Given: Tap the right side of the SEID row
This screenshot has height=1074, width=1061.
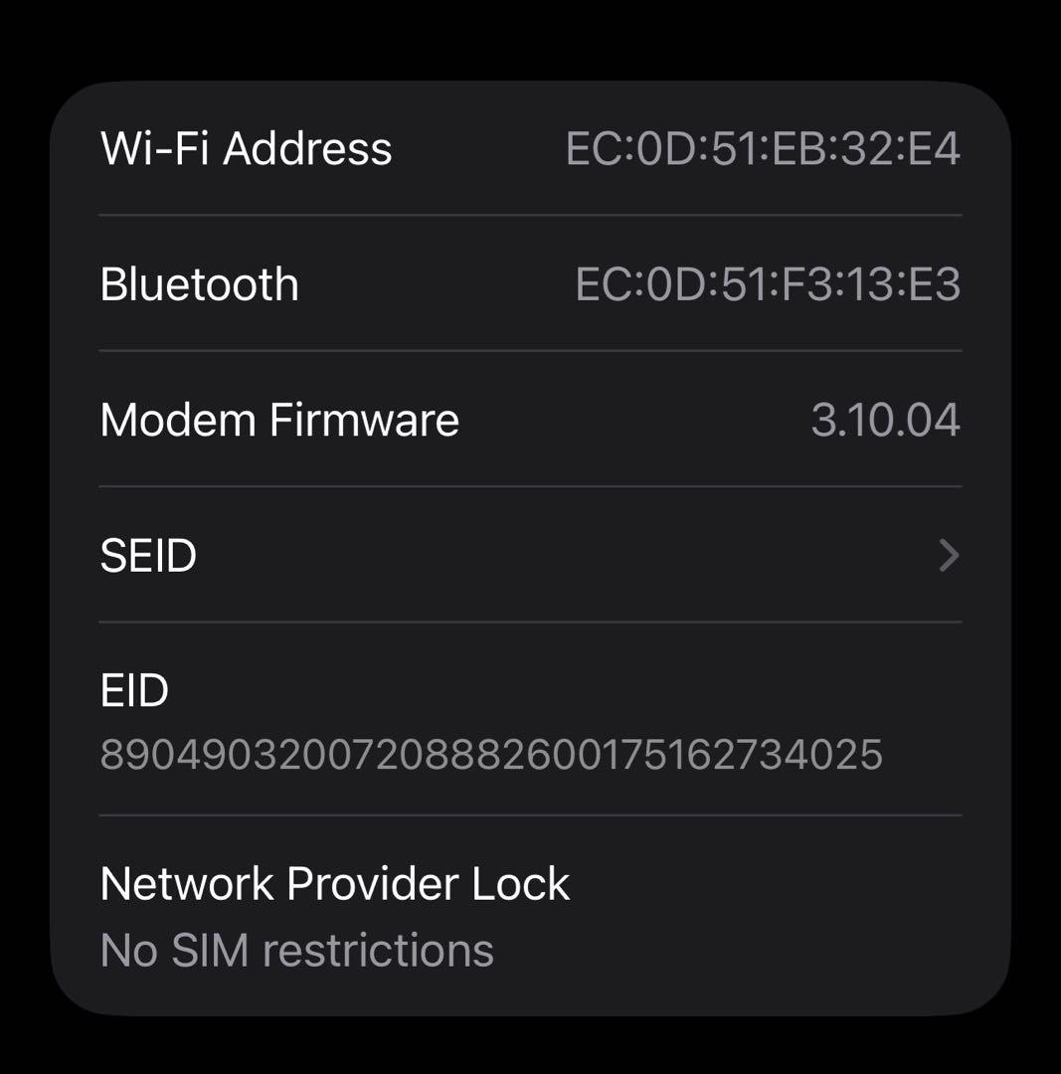Looking at the screenshot, I should point(895,556).
